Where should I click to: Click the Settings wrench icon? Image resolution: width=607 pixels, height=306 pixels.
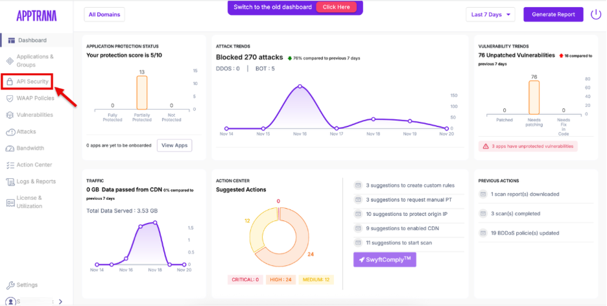pyautogui.click(x=10, y=285)
